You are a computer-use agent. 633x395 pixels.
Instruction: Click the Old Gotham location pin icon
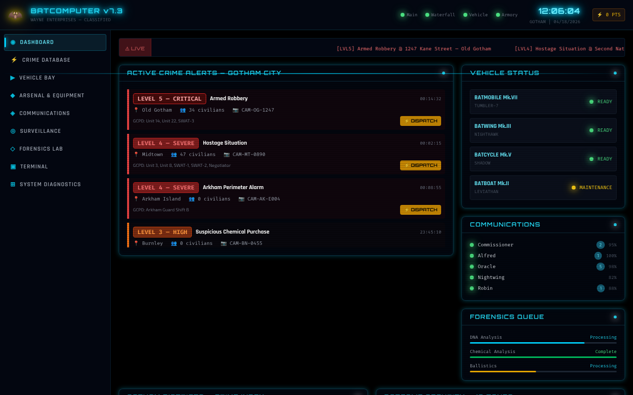pyautogui.click(x=136, y=110)
